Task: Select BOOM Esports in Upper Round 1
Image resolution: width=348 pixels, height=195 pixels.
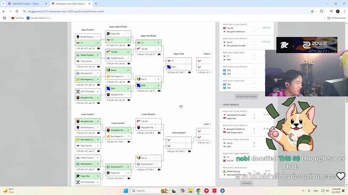Action: click(x=88, y=37)
